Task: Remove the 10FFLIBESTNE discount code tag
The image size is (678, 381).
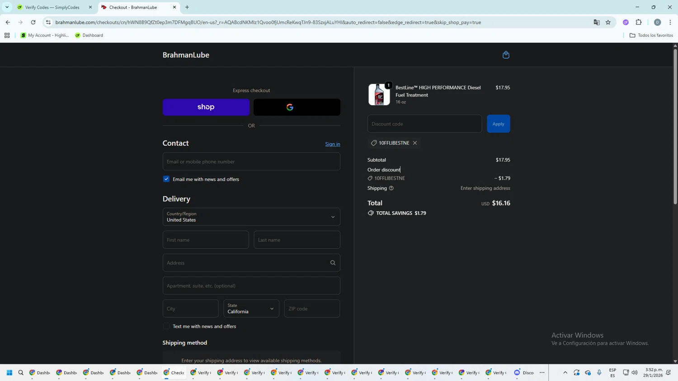Action: coord(414,143)
